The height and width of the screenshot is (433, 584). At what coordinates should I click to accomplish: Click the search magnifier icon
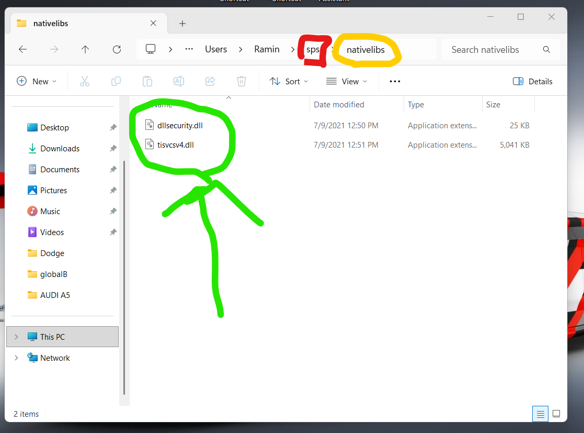pos(546,50)
